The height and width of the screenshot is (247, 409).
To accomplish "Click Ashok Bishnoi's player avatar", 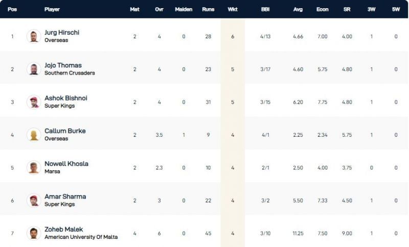I will click(34, 102).
